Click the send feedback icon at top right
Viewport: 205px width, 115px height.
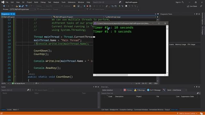click(201, 6)
